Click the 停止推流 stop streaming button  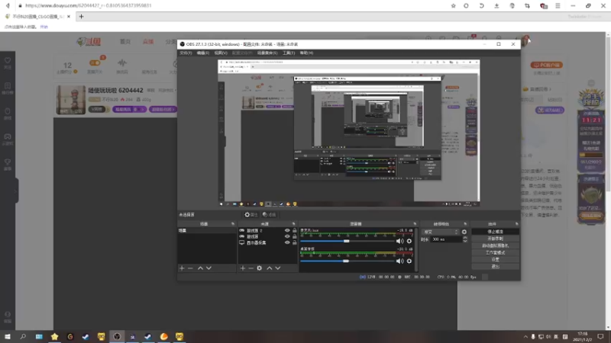[495, 232]
